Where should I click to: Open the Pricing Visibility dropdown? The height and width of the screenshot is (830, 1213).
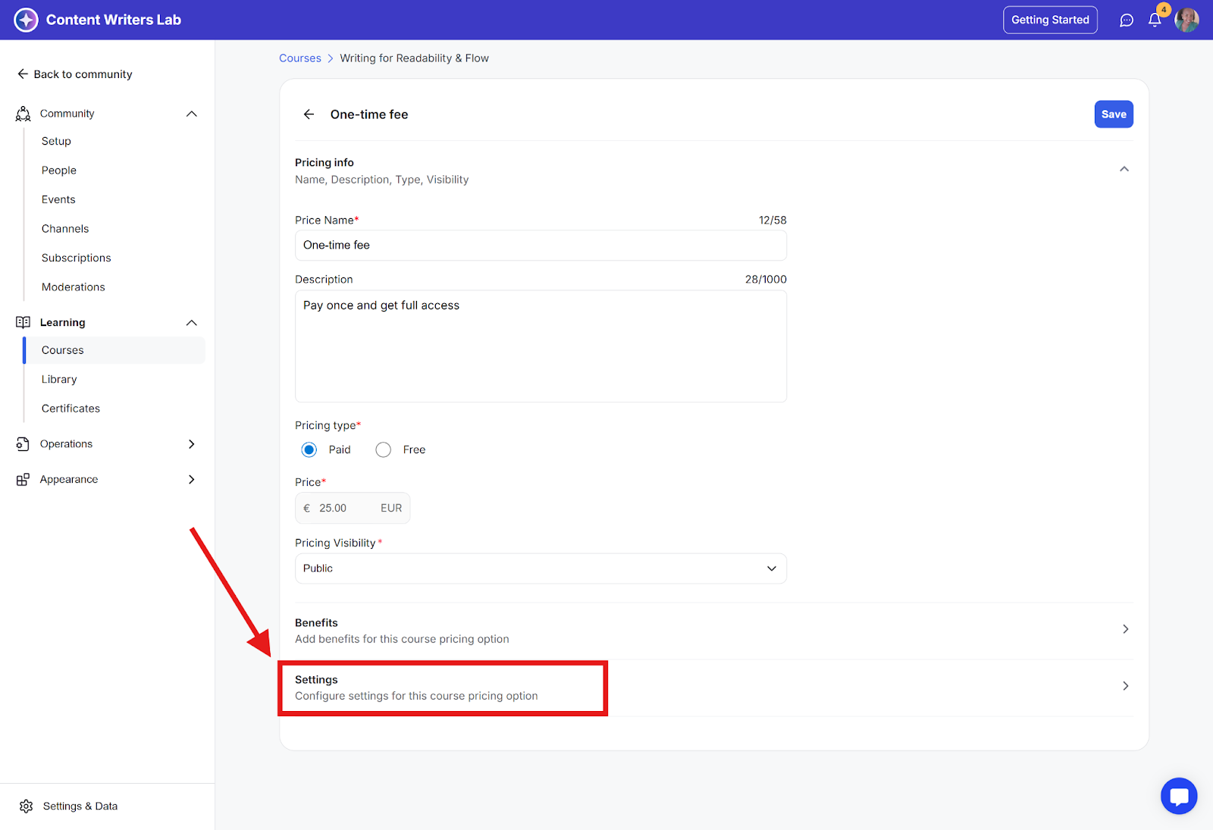[x=540, y=568]
